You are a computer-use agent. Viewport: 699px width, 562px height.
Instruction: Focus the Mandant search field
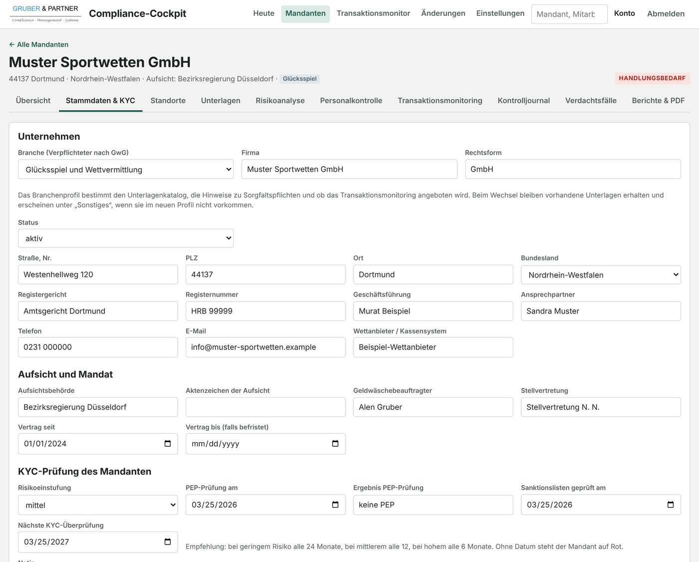[569, 14]
